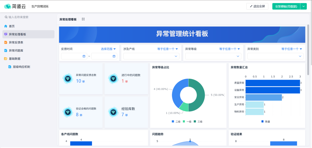Click the 生产异常 bar
This screenshot has width=312, height=148.
(255, 105)
